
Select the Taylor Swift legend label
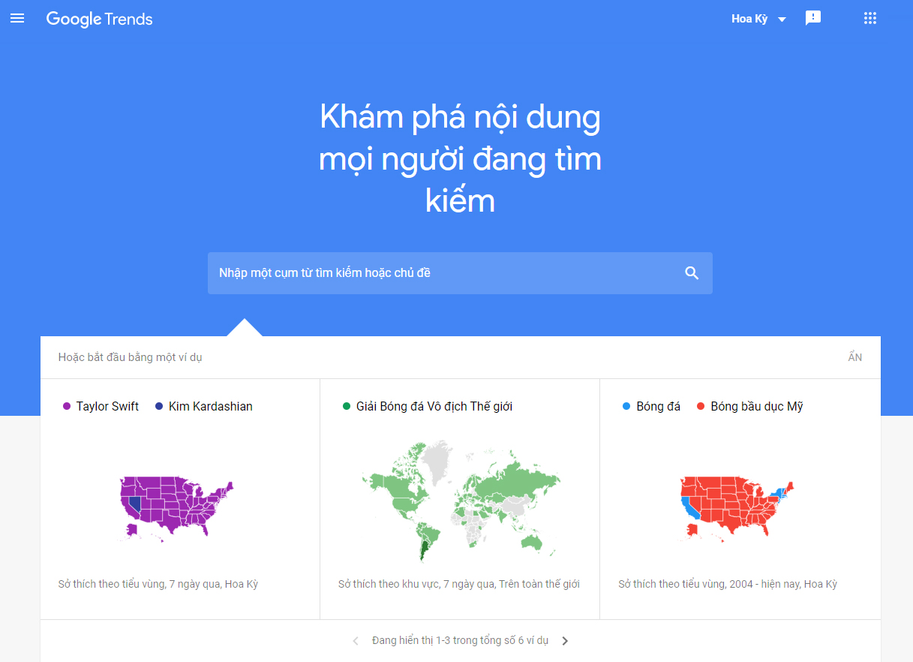(109, 406)
